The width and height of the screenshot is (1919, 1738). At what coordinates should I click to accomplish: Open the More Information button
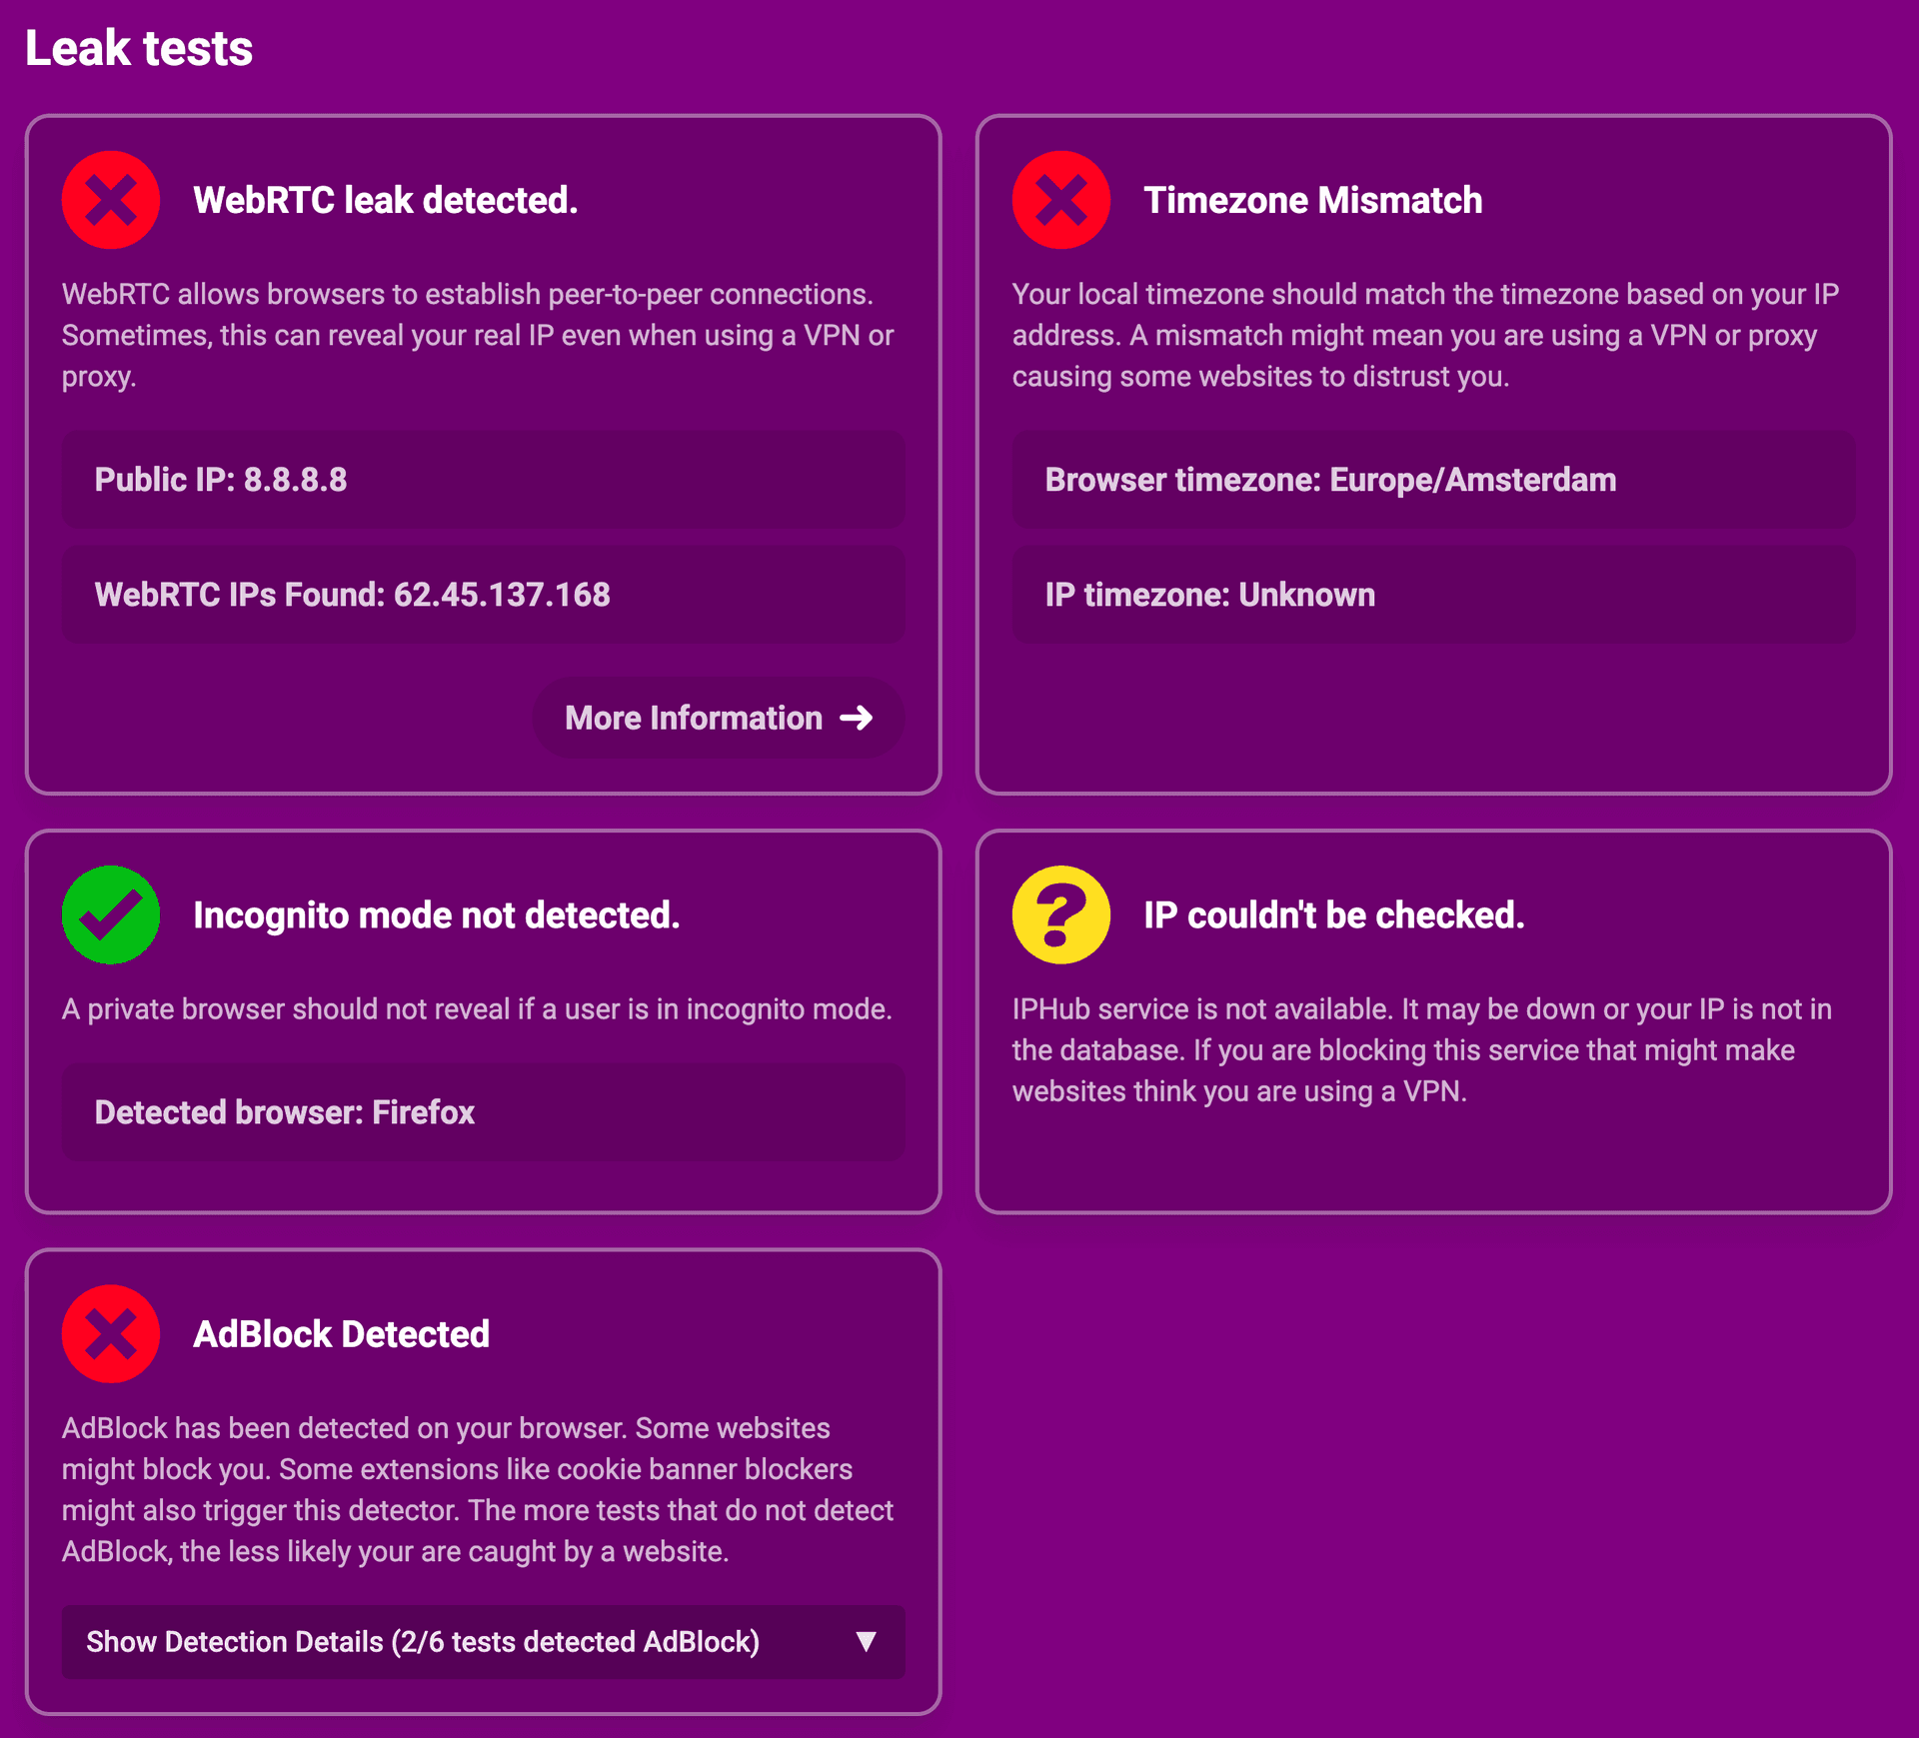coord(719,718)
